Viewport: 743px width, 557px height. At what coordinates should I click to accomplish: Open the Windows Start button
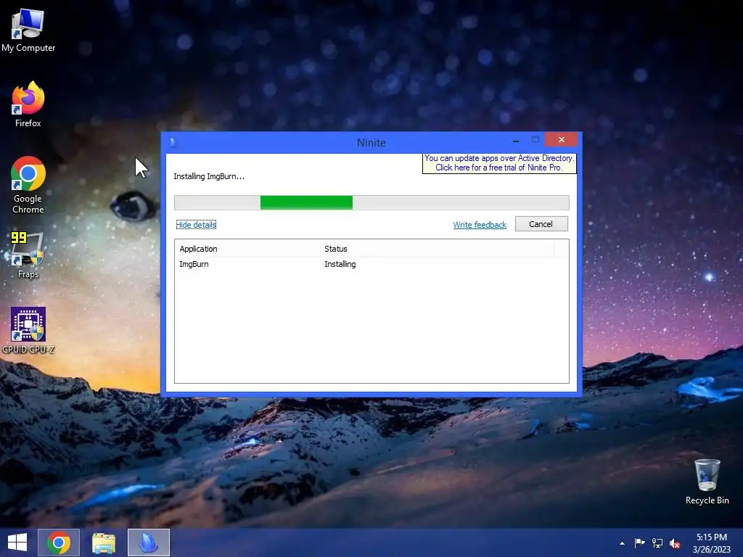tap(17, 542)
